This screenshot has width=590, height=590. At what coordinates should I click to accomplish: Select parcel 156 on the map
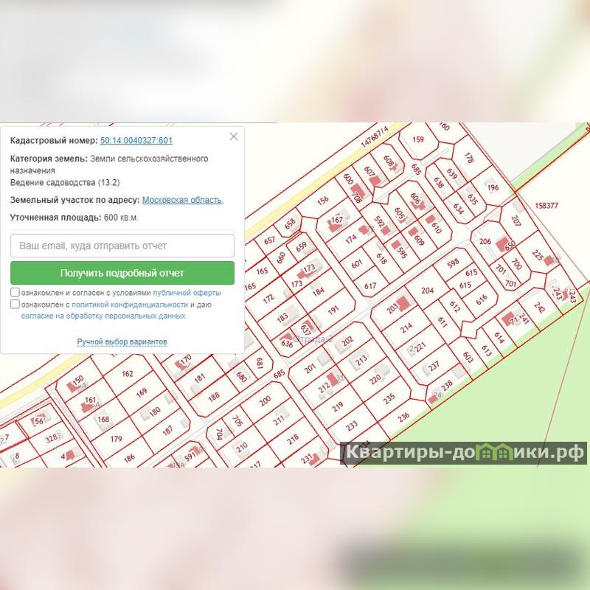click(322, 200)
